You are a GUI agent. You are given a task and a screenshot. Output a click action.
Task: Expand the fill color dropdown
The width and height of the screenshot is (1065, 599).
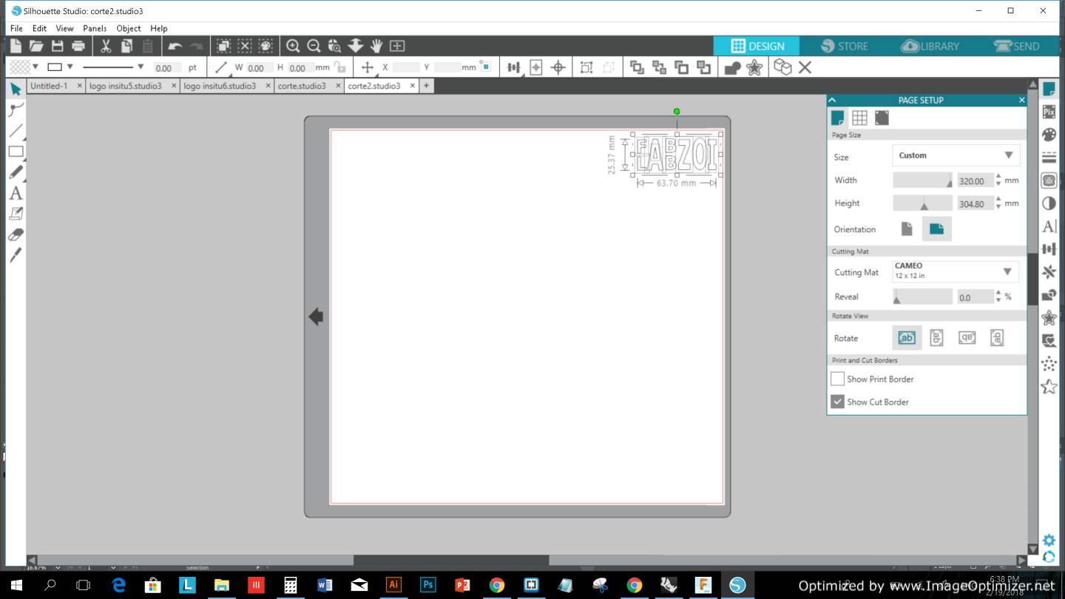click(35, 67)
